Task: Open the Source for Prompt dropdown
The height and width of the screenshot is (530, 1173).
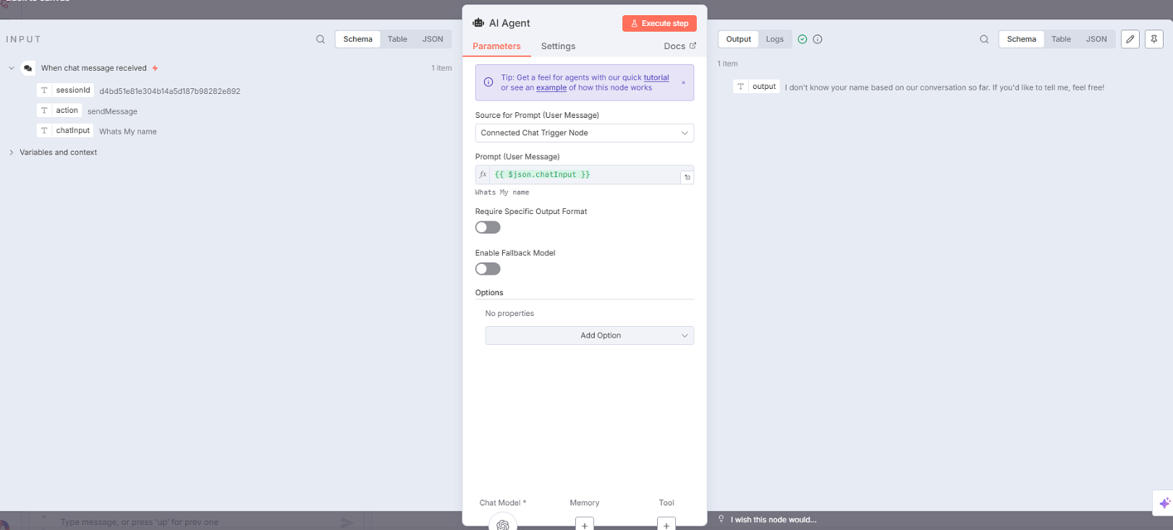Action: point(584,133)
